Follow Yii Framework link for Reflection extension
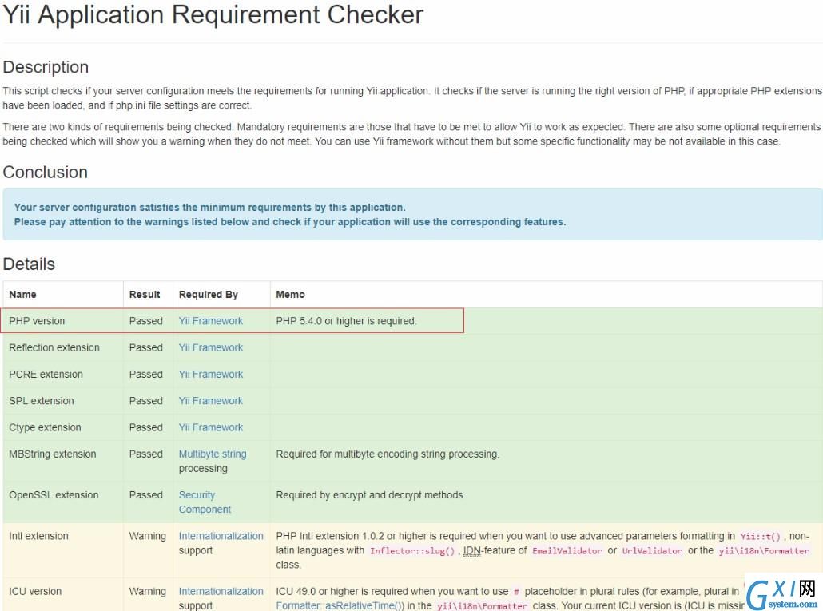The height and width of the screenshot is (611, 823). tap(210, 347)
